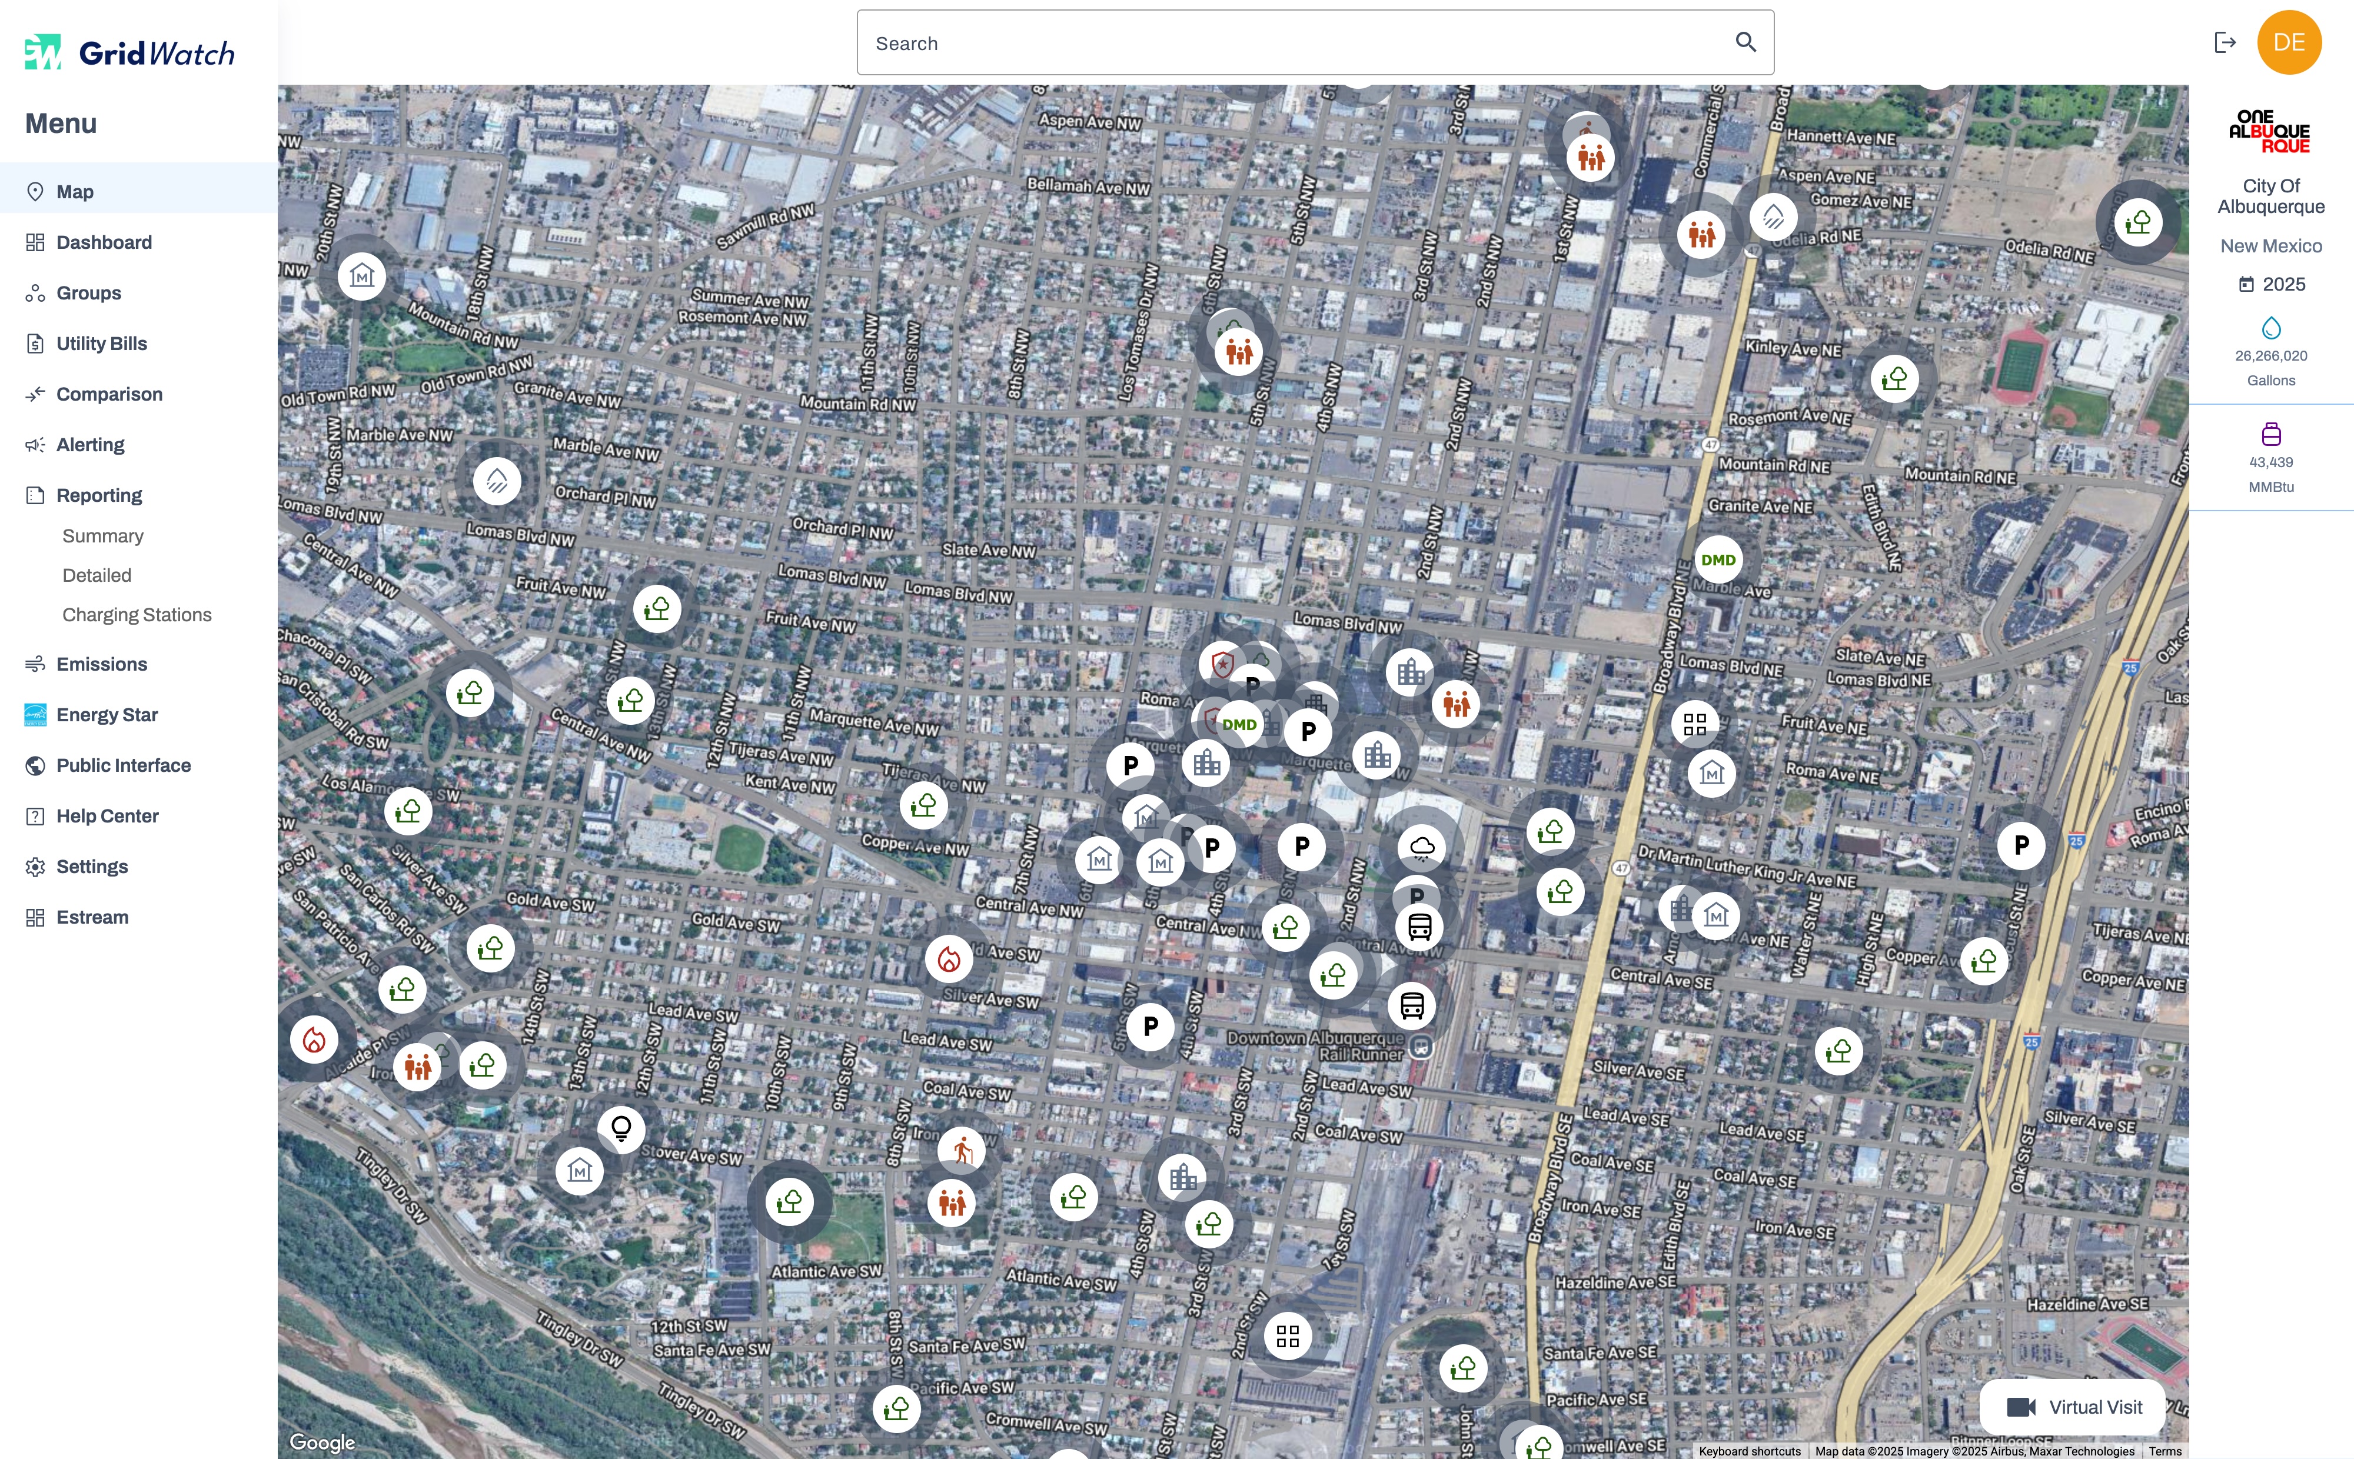Click the family marker near 5th St NW
The image size is (2354, 1459).
pos(1239,351)
